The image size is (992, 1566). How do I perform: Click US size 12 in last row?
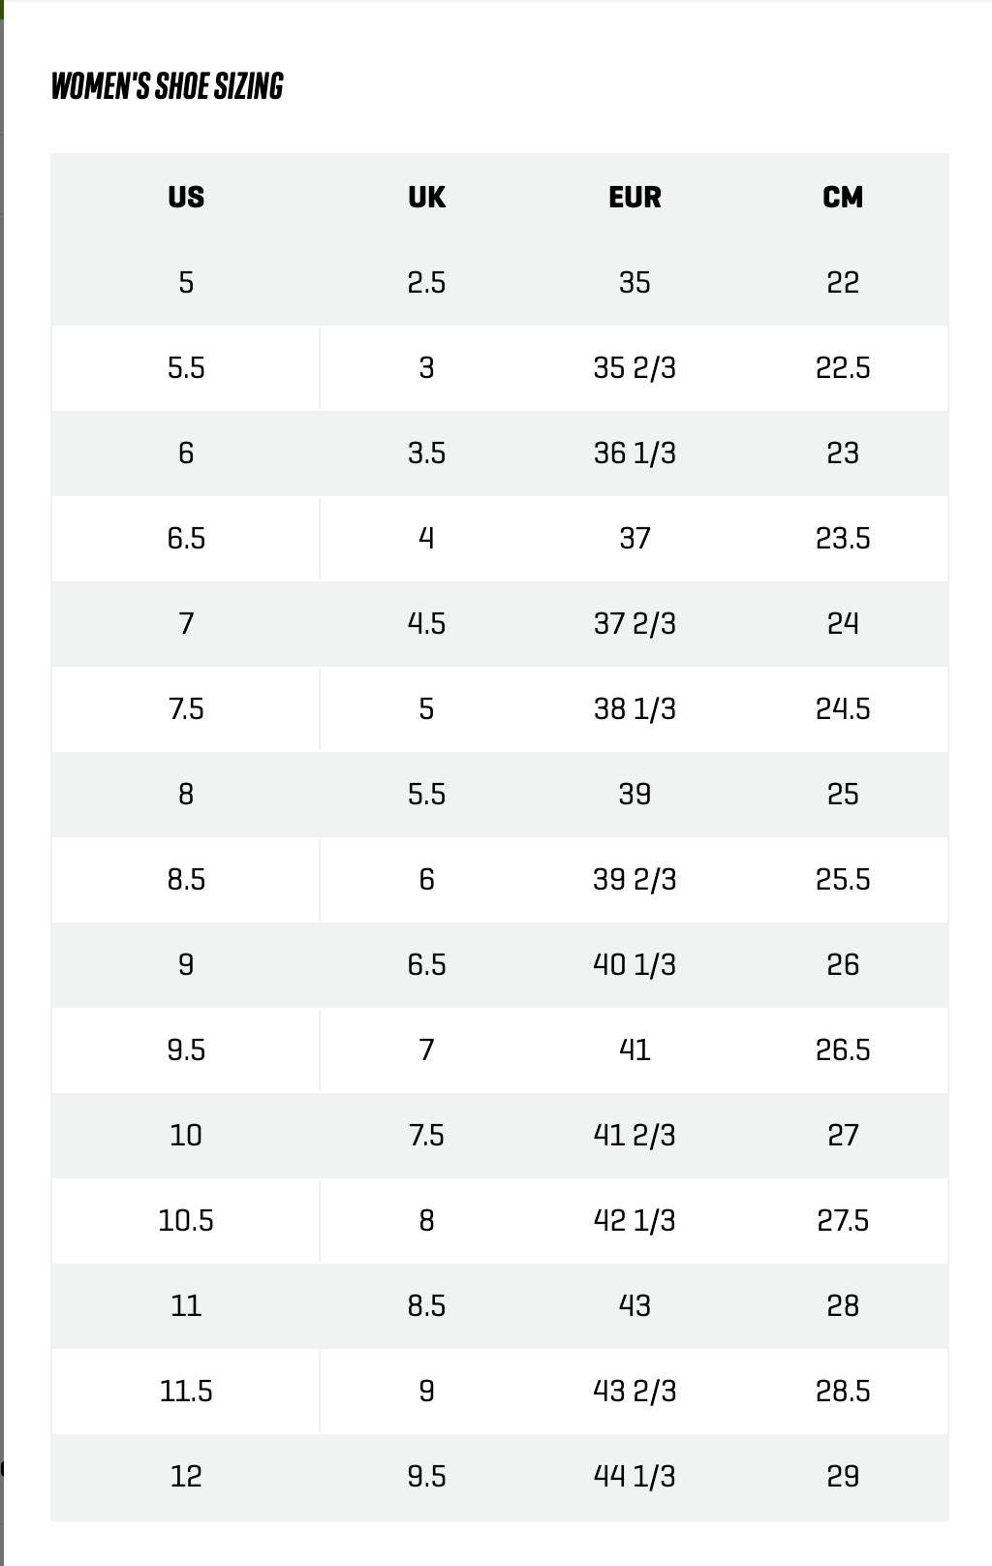(186, 1477)
